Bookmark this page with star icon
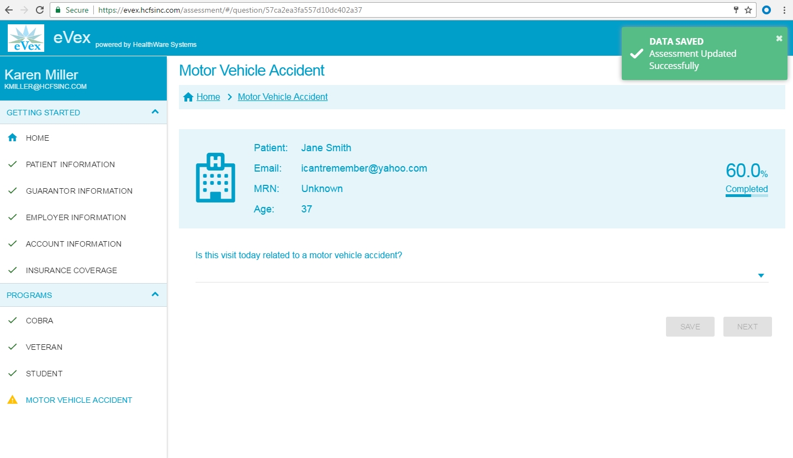793x458 pixels. coord(748,10)
